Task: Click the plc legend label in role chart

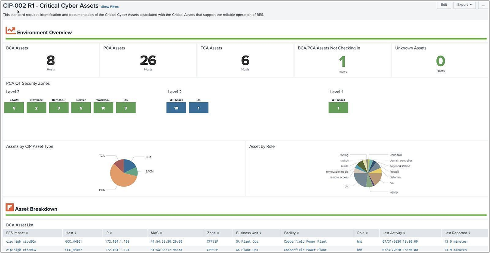Action: 347,186
